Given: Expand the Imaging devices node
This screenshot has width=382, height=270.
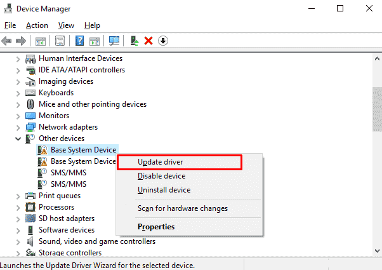Looking at the screenshot, I should (18, 82).
